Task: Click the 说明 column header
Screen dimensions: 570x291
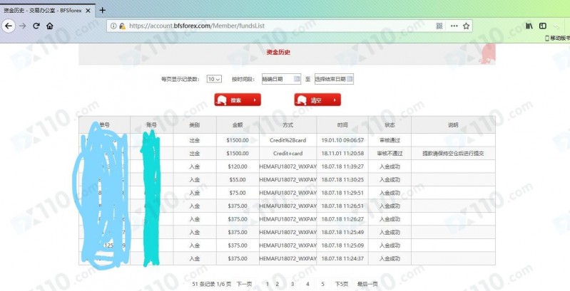Action: 453,125
